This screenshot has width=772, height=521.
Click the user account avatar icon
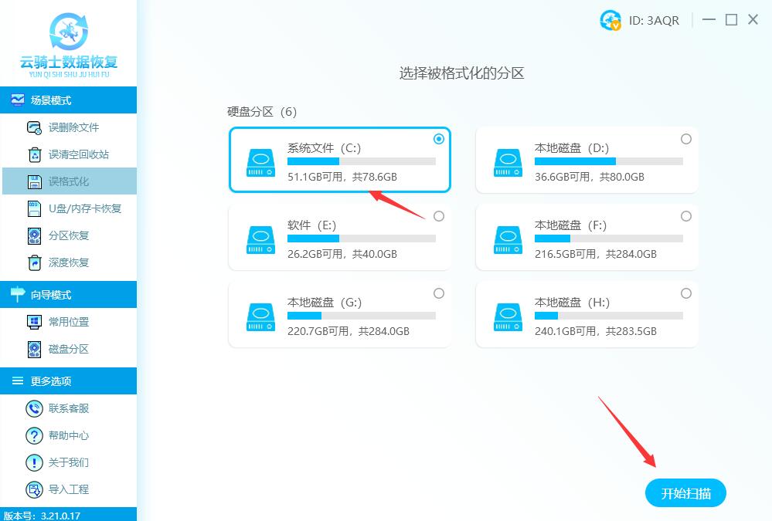[x=610, y=20]
